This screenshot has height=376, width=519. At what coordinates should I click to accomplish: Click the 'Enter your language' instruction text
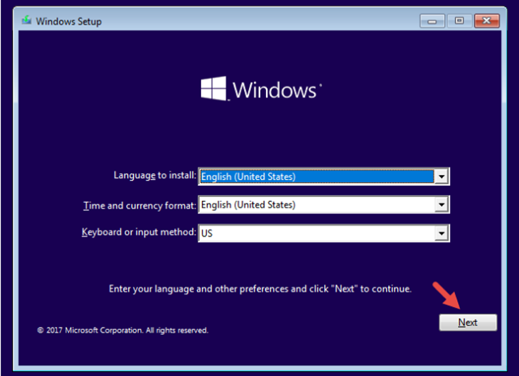click(260, 289)
